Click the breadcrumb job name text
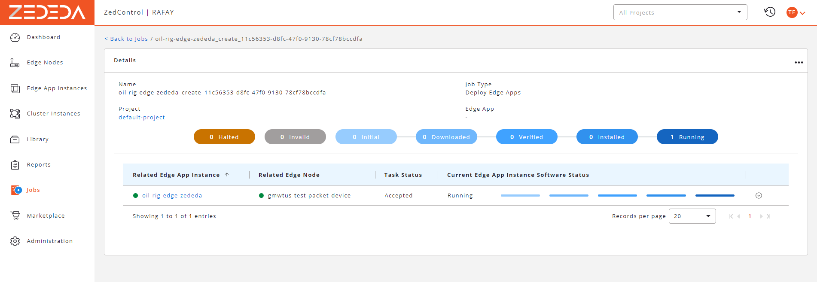 point(259,39)
